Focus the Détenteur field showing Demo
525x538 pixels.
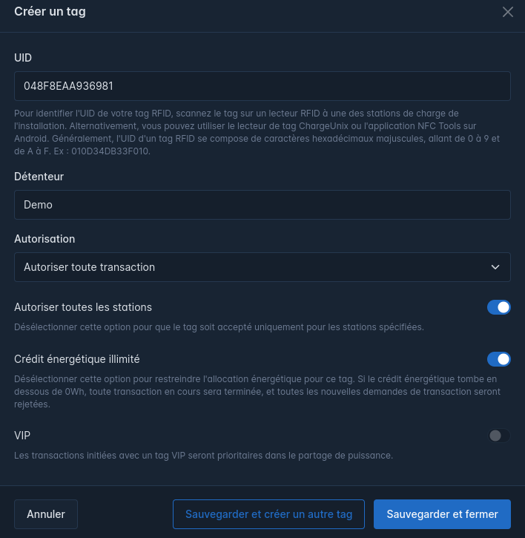click(x=262, y=205)
